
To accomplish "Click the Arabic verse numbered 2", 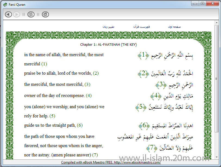I will point(165,74).
